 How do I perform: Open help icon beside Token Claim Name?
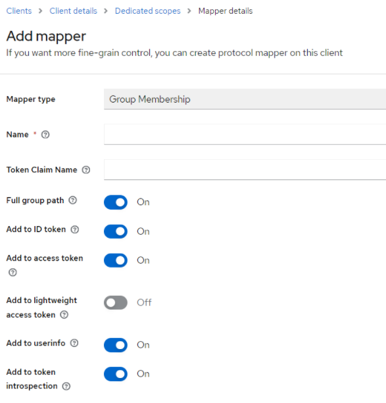tap(86, 170)
